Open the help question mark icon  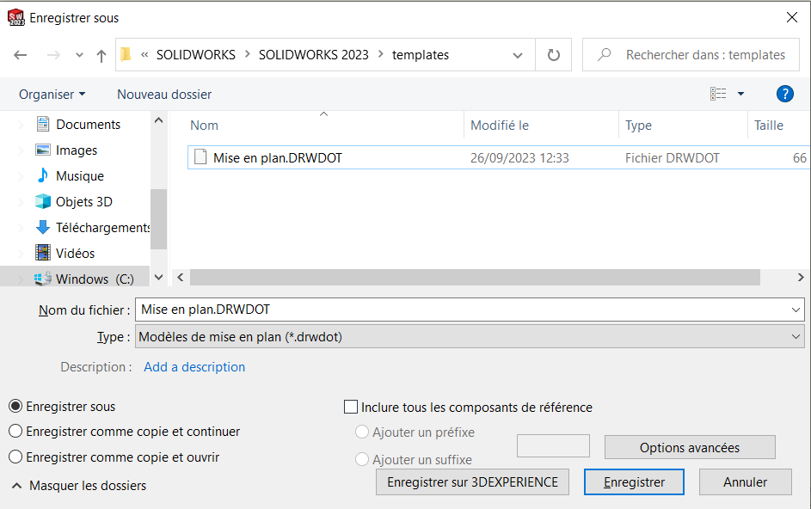pyautogui.click(x=784, y=94)
